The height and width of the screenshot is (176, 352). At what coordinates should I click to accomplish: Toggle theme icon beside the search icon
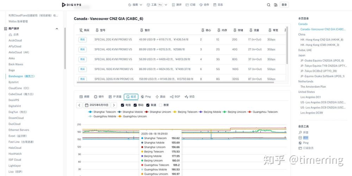point(276,5)
